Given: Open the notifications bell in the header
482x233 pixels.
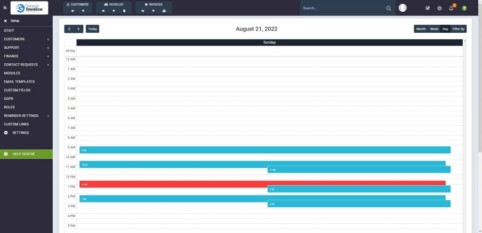Looking at the screenshot, I should click(451, 8).
